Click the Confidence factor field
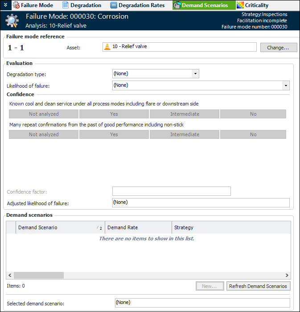Viewport: 300px width, 312px height. tap(172, 191)
